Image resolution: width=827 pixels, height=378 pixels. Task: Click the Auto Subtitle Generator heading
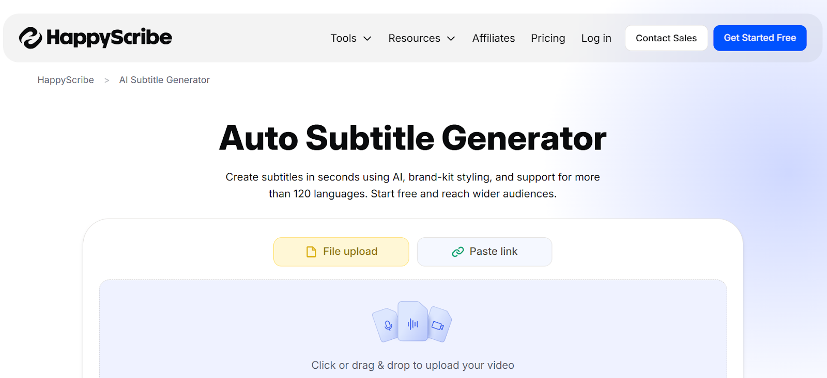(x=412, y=138)
